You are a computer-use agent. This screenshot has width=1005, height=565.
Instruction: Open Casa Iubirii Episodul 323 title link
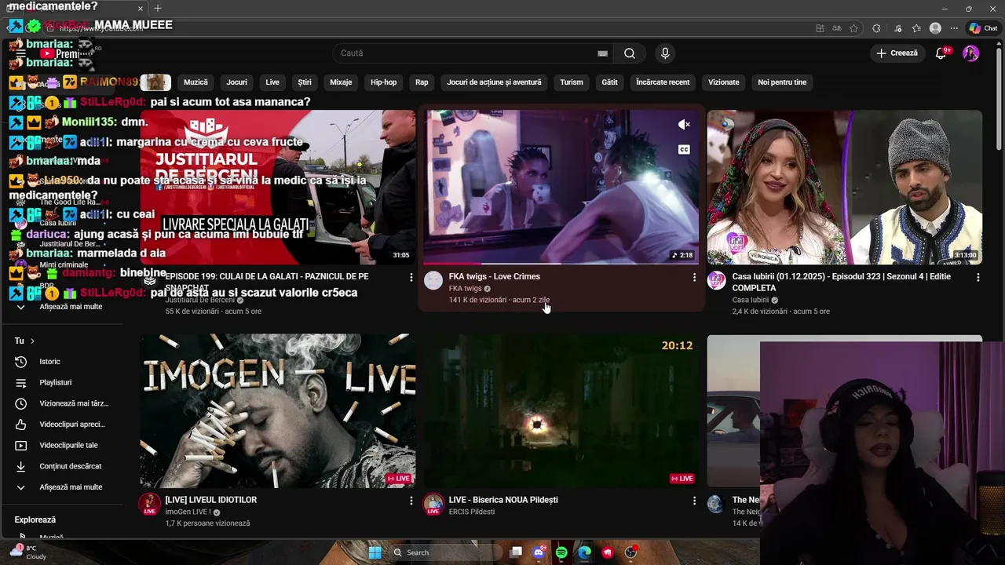(x=841, y=282)
